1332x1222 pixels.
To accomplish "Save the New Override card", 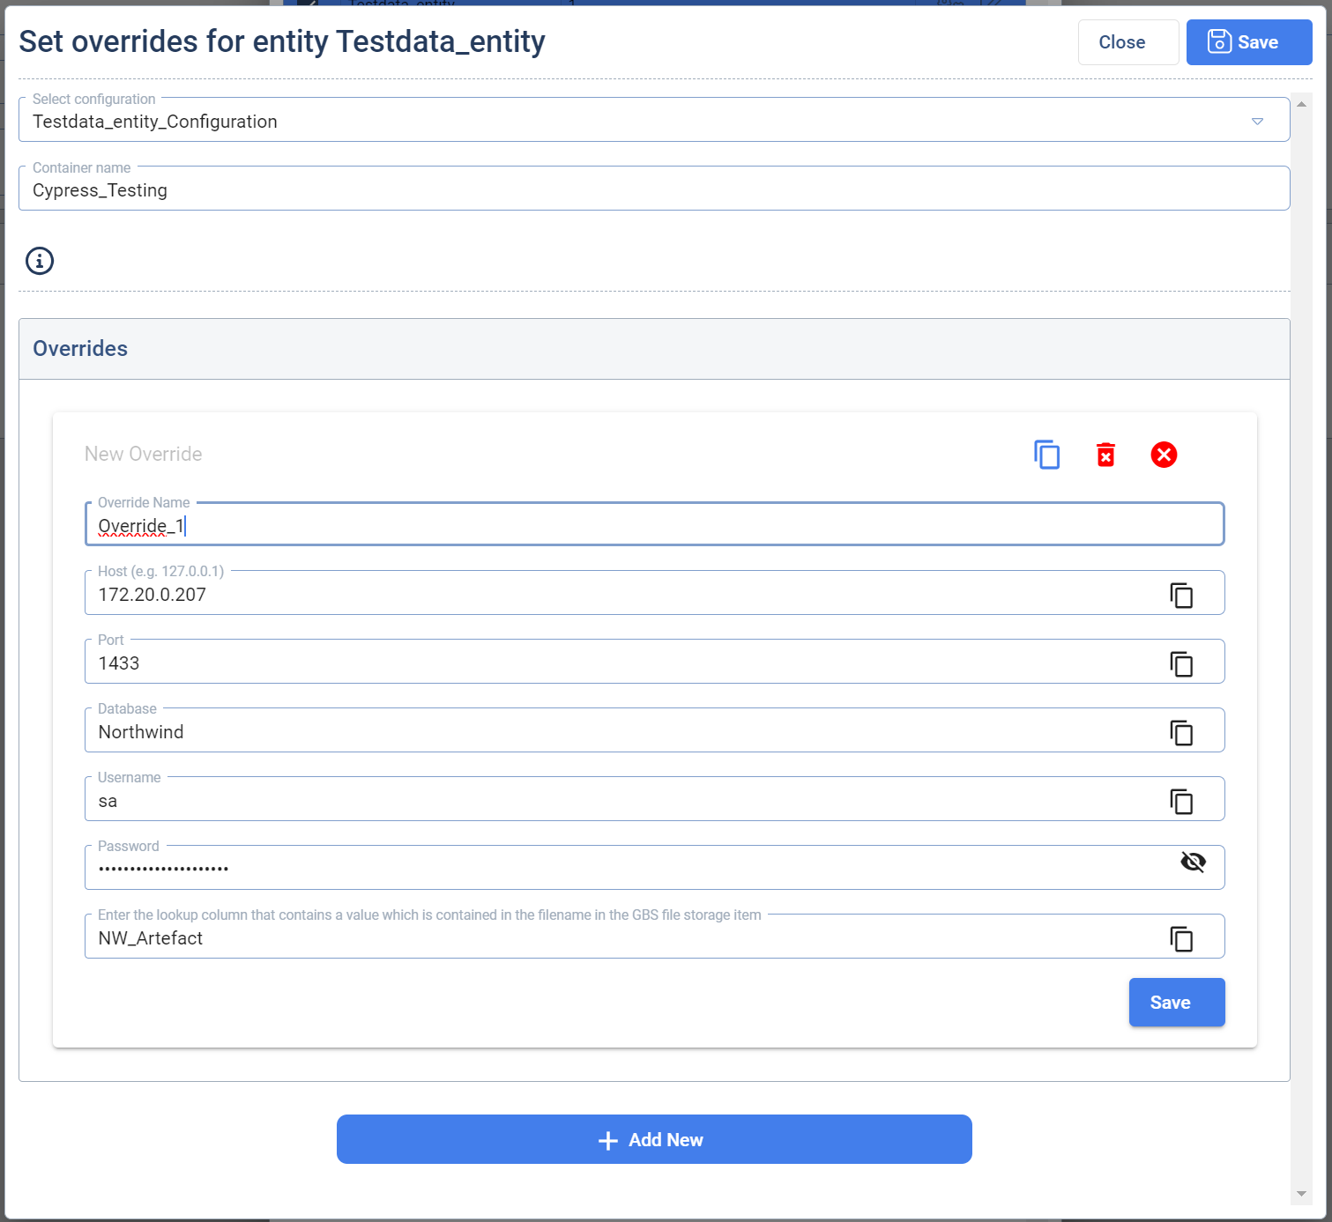I will point(1177,1003).
